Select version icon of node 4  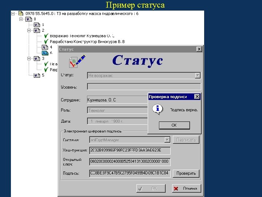coord(45,47)
